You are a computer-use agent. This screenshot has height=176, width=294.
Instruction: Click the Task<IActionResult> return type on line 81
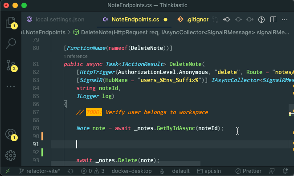coord(136,64)
